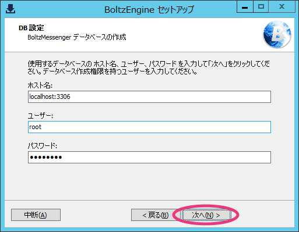
Task: Click the instruction text about database credentials
Action: click(x=149, y=67)
